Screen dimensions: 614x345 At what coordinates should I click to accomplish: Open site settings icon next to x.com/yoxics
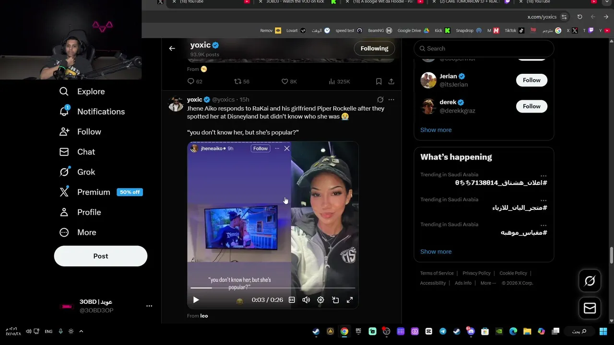pos(564,17)
